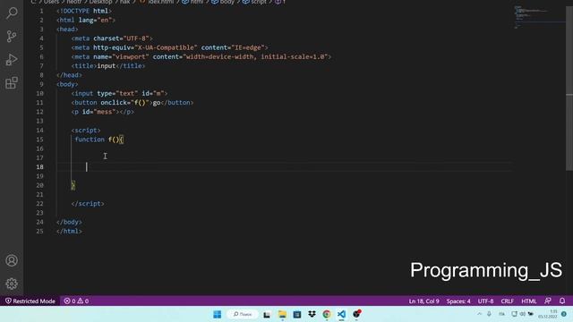The width and height of the screenshot is (573, 322).
Task: Open the Accounts menu icon
Action: (12, 260)
